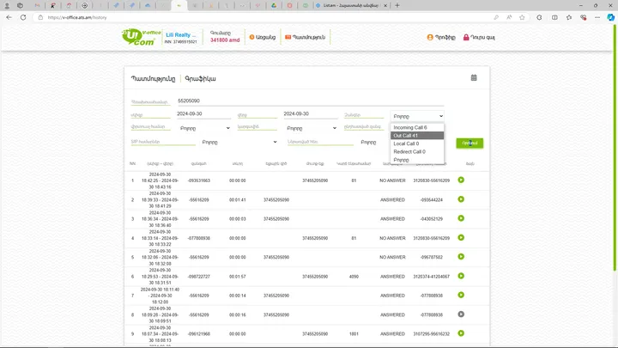This screenshot has height=348, width=618.
Task: Open the profile link in header
Action: (441, 37)
